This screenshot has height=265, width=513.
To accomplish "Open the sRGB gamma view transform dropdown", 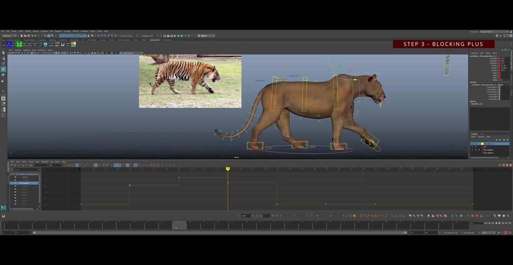I will pos(132,53).
